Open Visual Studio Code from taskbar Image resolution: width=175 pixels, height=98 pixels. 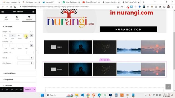coord(82,95)
